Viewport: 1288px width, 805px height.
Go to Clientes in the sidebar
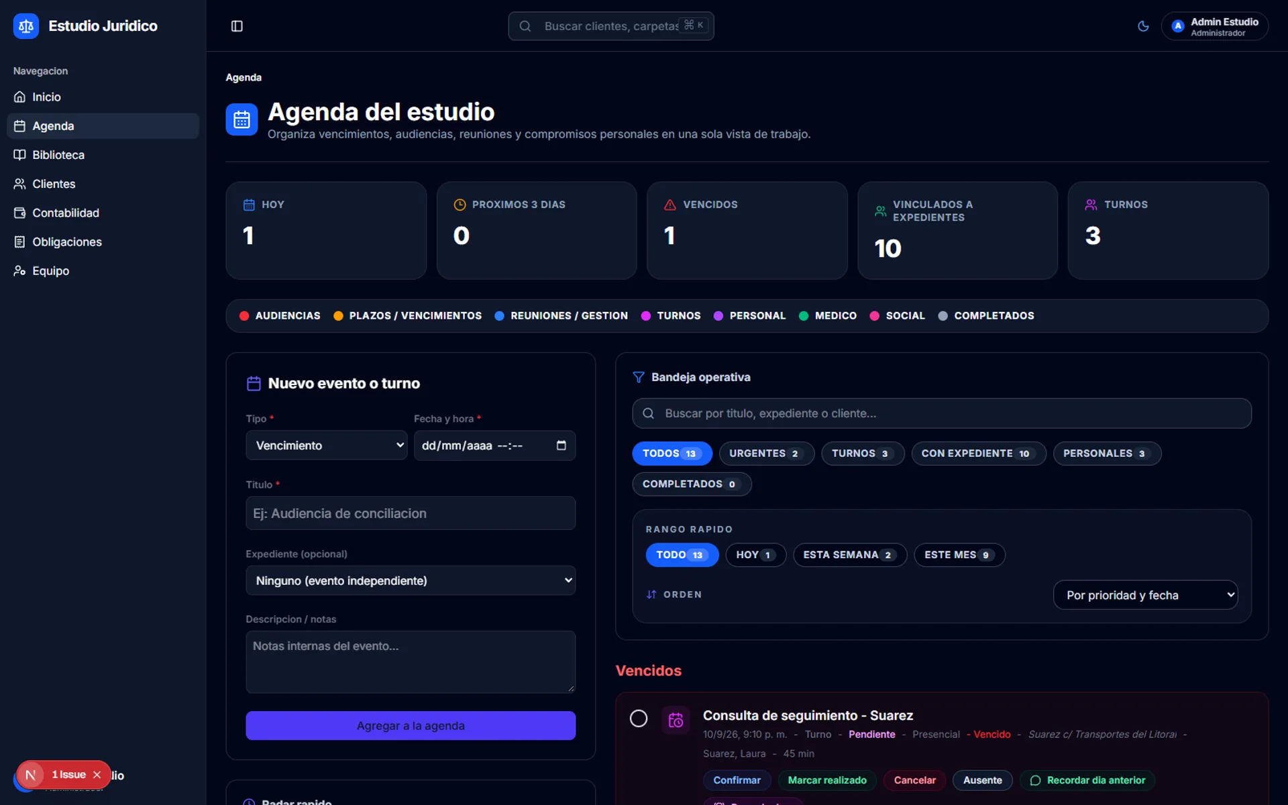point(103,184)
